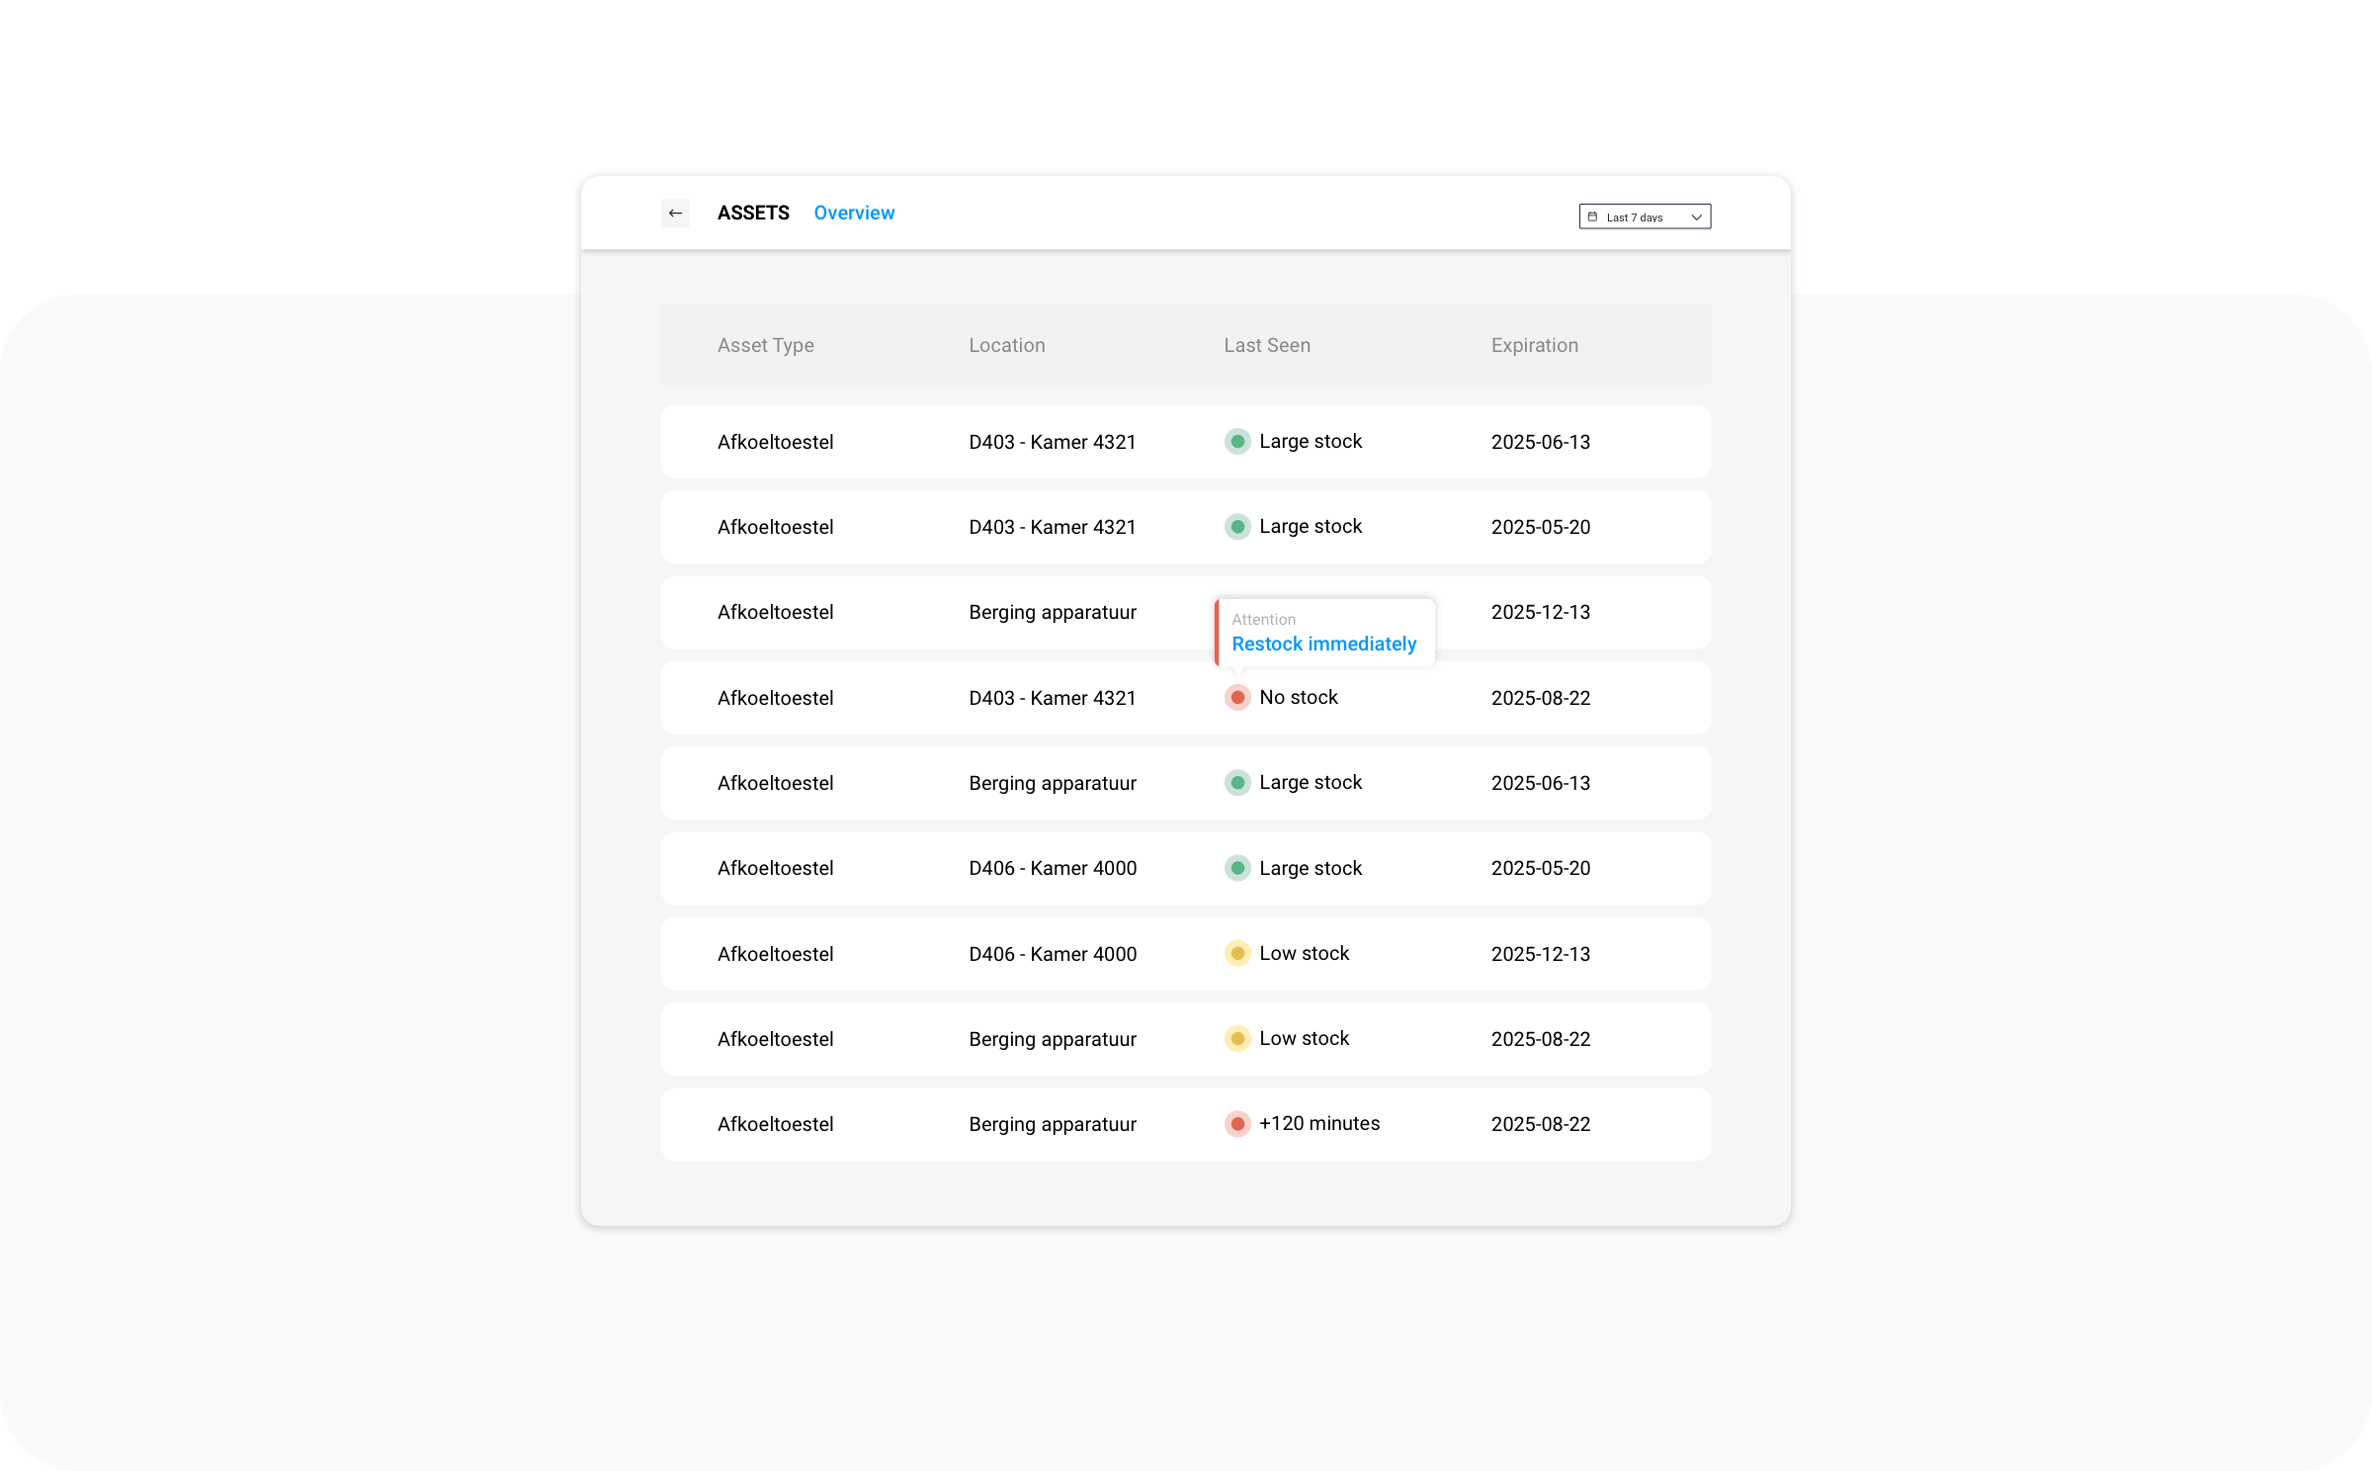Switch to the Overview tab
2372x1471 pixels.
(854, 213)
